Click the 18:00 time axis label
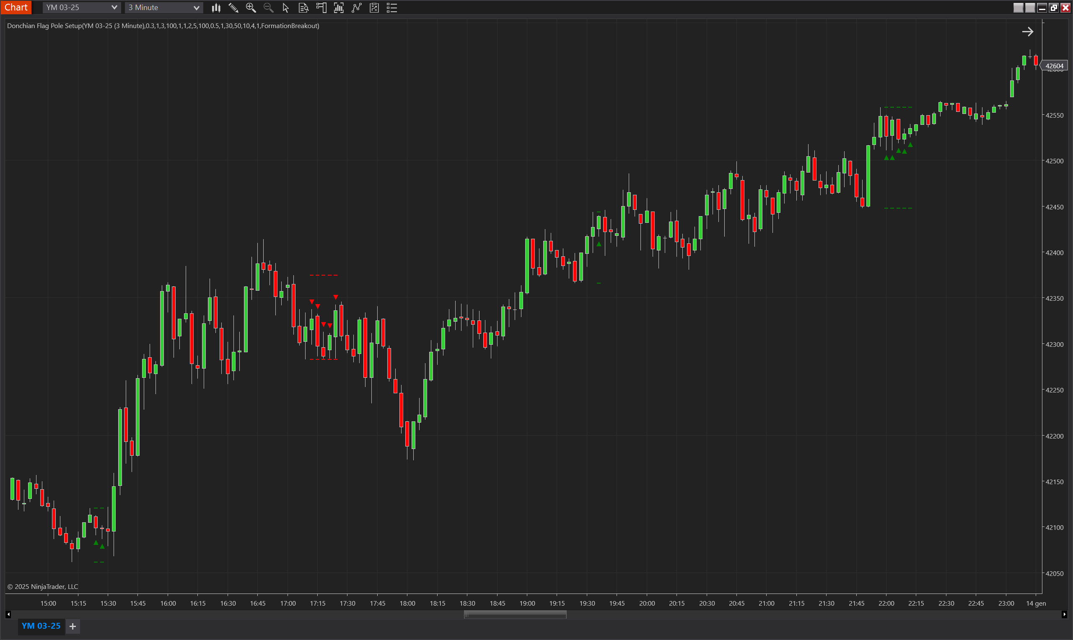This screenshot has height=640, width=1073. pos(407,603)
